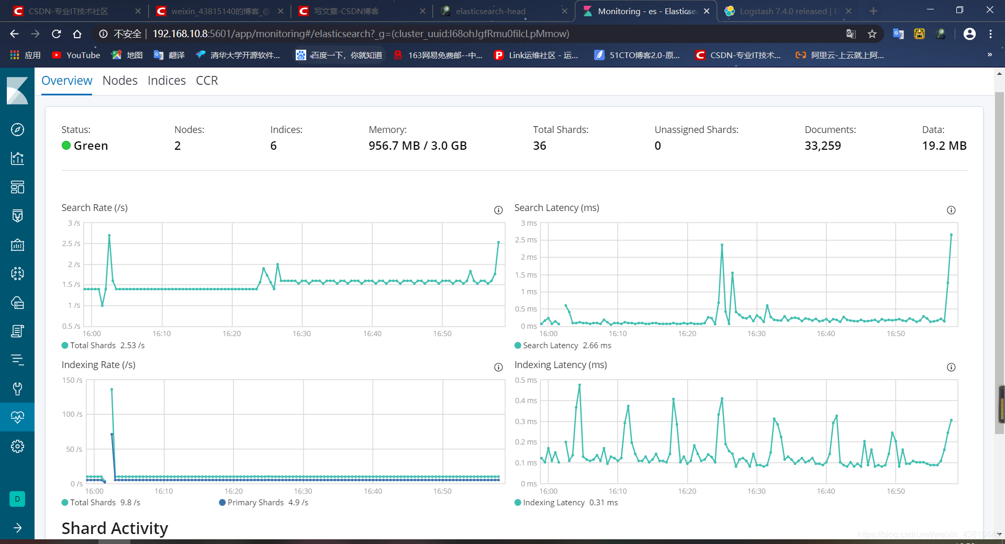Click the Data value 19.2 MB
Image resolution: width=1005 pixels, height=544 pixels.
tap(944, 146)
